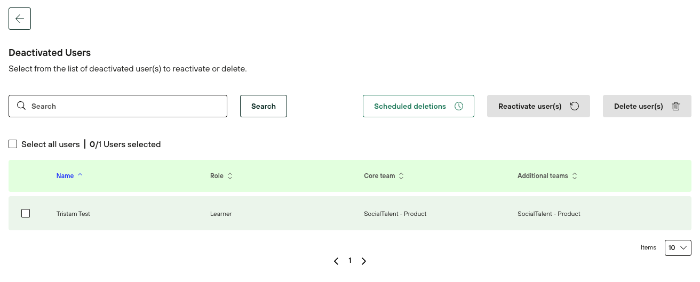Open the items per page dropdown
This screenshot has height=282, width=700.
[678, 248]
